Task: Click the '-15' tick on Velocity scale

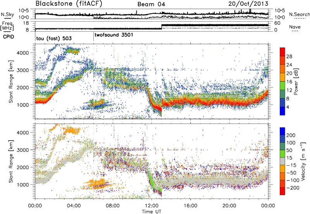Action: [x=291, y=165]
